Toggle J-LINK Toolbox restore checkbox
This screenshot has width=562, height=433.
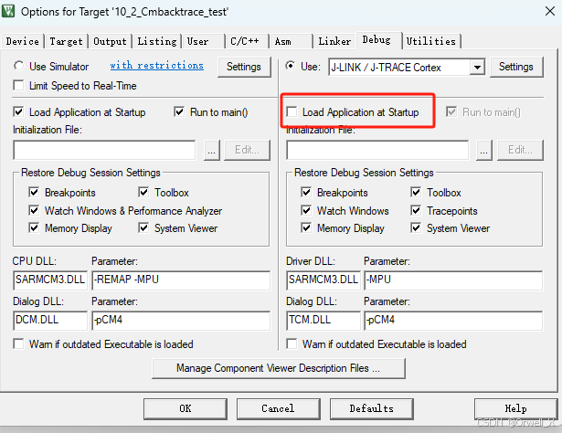tap(416, 193)
